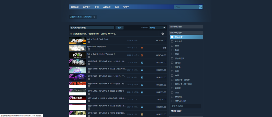This screenshot has width=272, height=117.
Task: Click WARZONE capsule thumbnail
Action: (78, 48)
